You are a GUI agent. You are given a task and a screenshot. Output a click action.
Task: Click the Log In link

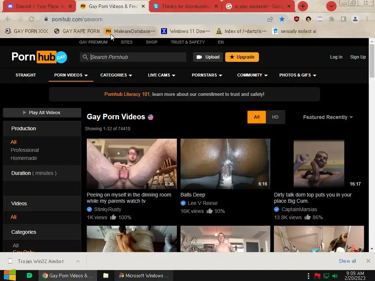[336, 57]
